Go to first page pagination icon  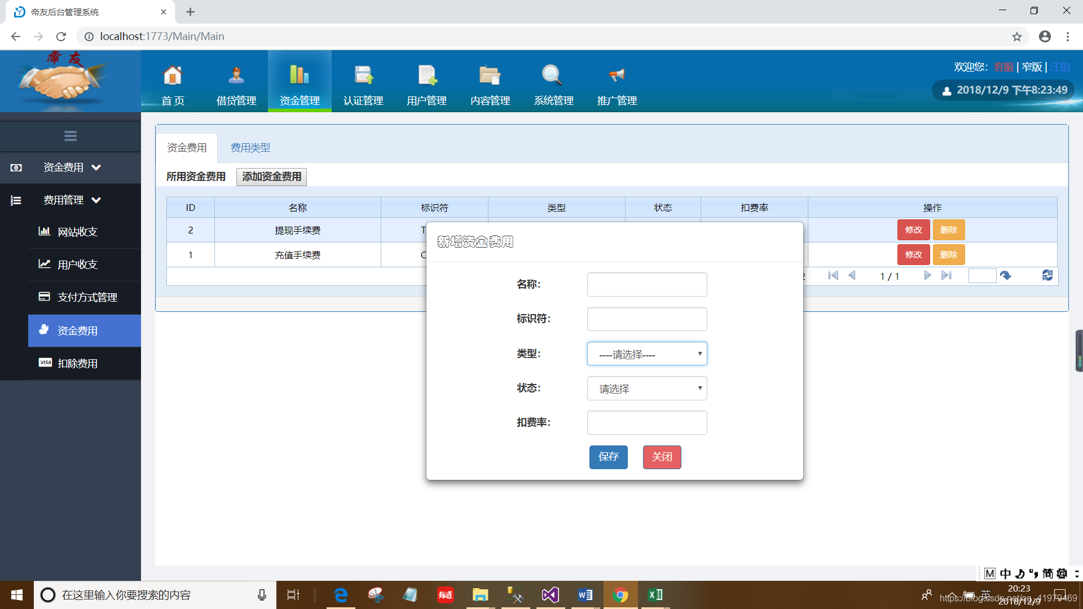[833, 275]
